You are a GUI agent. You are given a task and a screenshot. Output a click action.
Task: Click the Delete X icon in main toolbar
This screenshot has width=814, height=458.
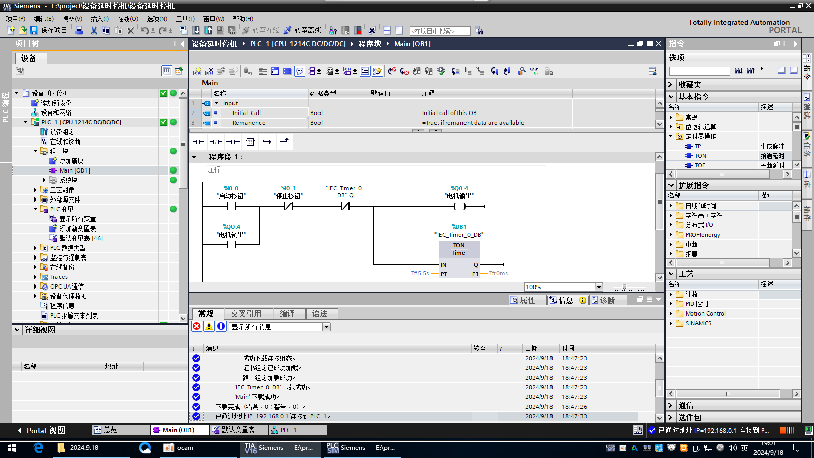pyautogui.click(x=131, y=31)
